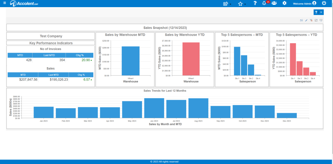333x164 pixels.
Task: Click the power logout icon
Action: click(324, 3)
